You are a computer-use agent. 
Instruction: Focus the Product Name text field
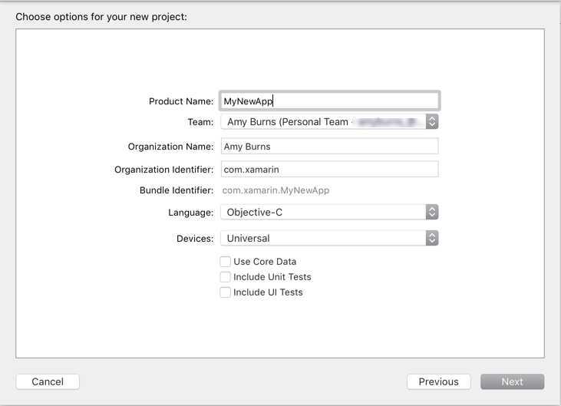pyautogui.click(x=329, y=101)
